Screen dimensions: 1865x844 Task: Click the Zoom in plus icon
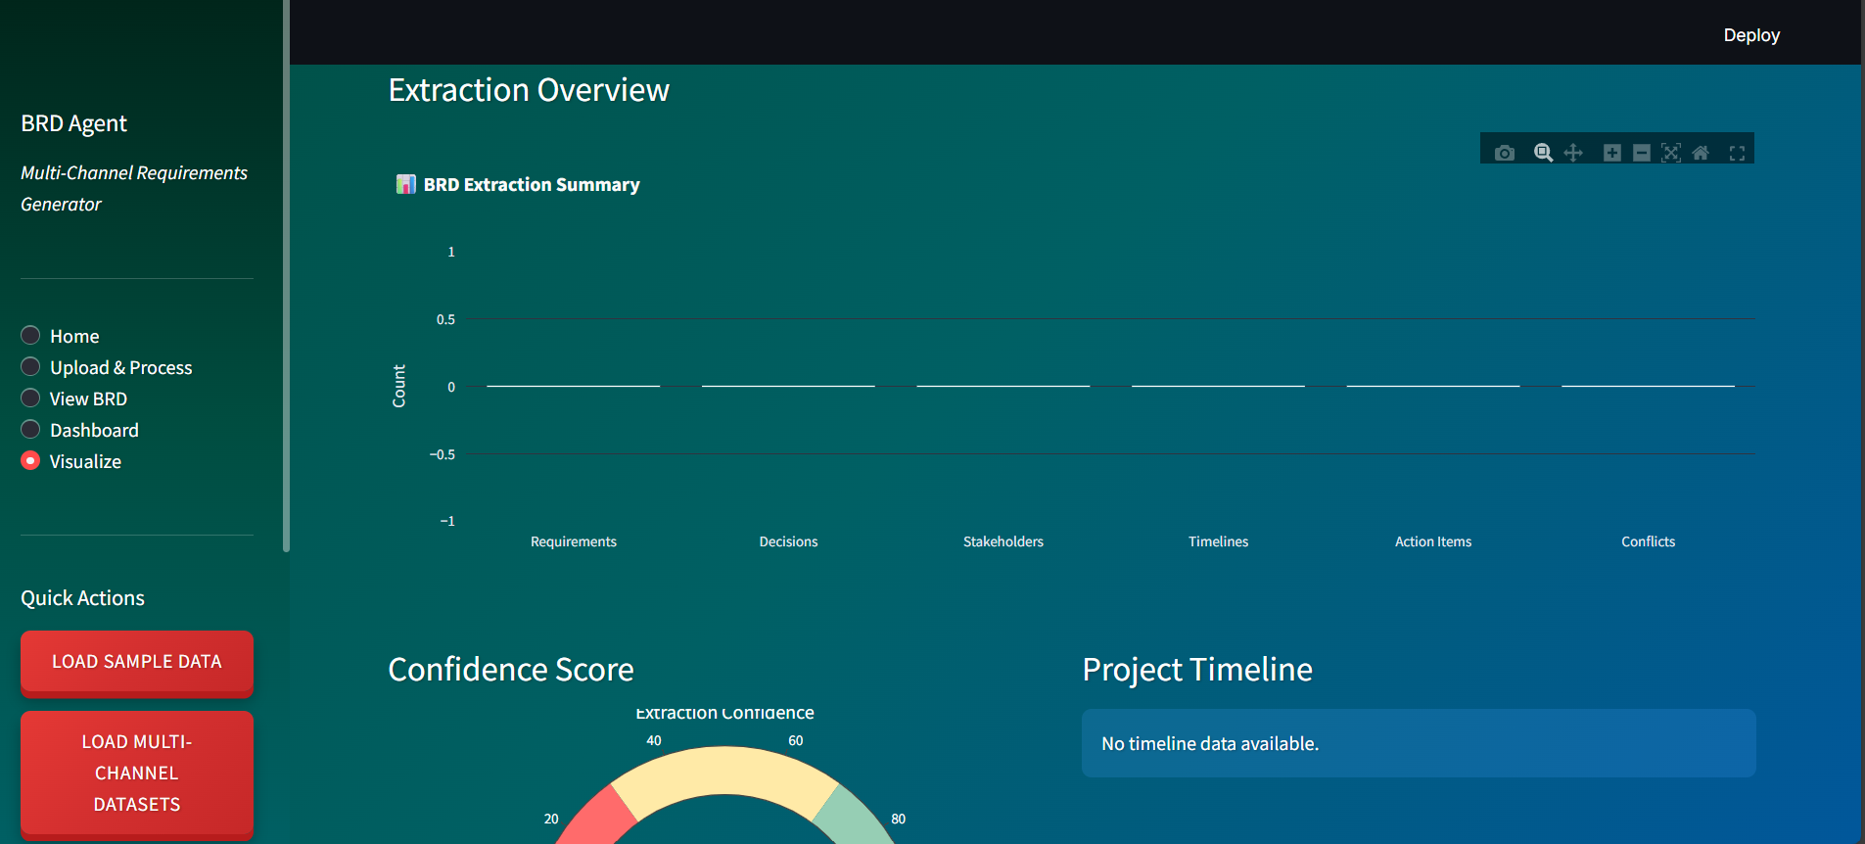[1611, 153]
